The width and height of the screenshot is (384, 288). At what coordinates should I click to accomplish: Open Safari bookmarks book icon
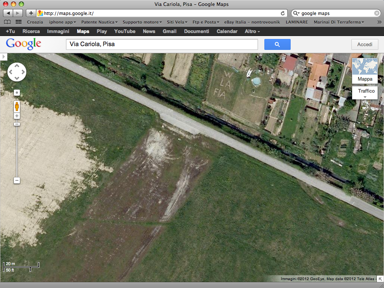(x=7, y=22)
